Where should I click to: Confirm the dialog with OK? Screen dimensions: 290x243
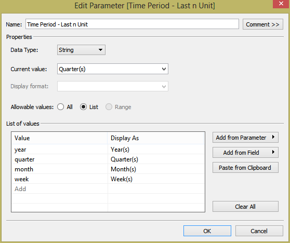point(207,231)
